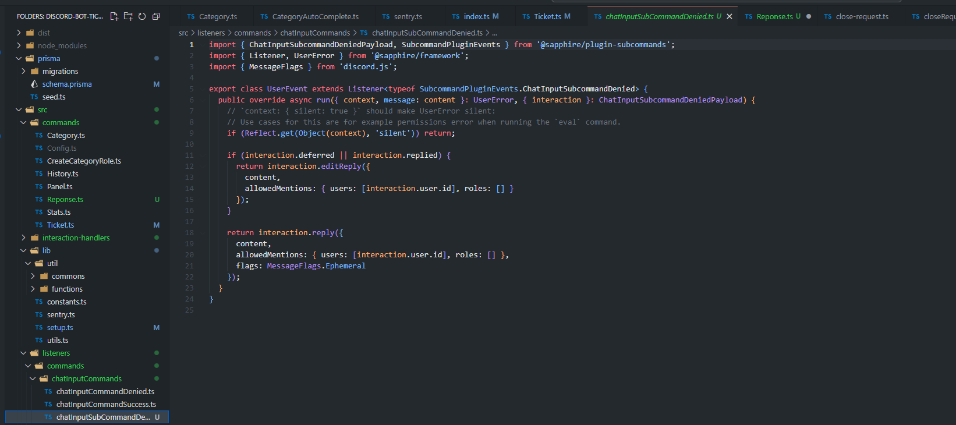The image size is (956, 425).
Task: Collapse the util folder chevron
Action: point(28,263)
